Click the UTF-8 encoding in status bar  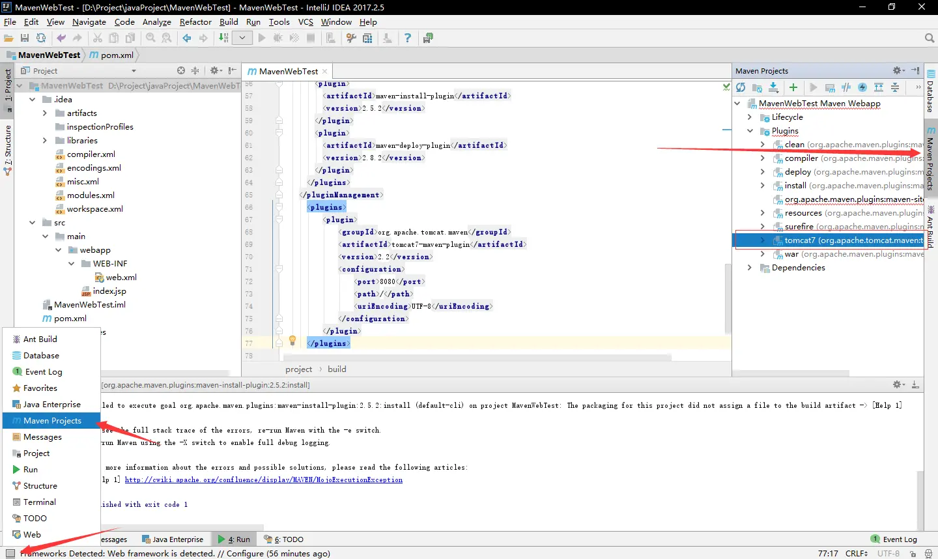(888, 553)
